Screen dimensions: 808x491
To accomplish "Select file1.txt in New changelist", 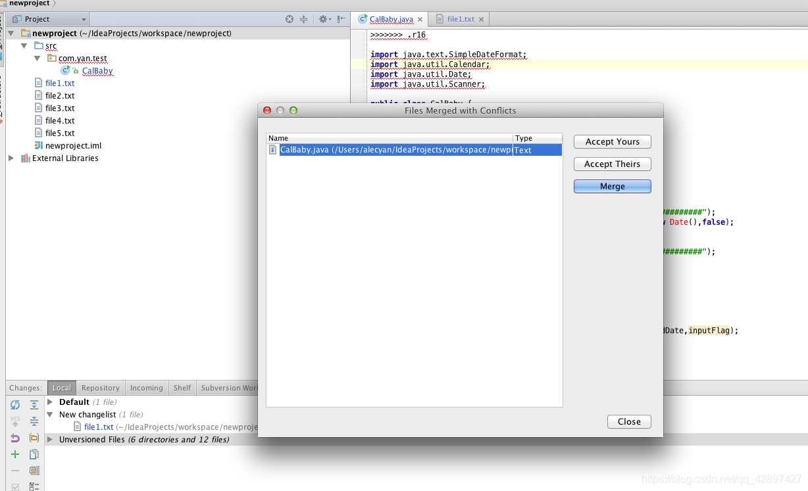I will 99,427.
